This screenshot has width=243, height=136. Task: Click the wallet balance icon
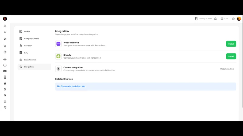tap(222, 19)
